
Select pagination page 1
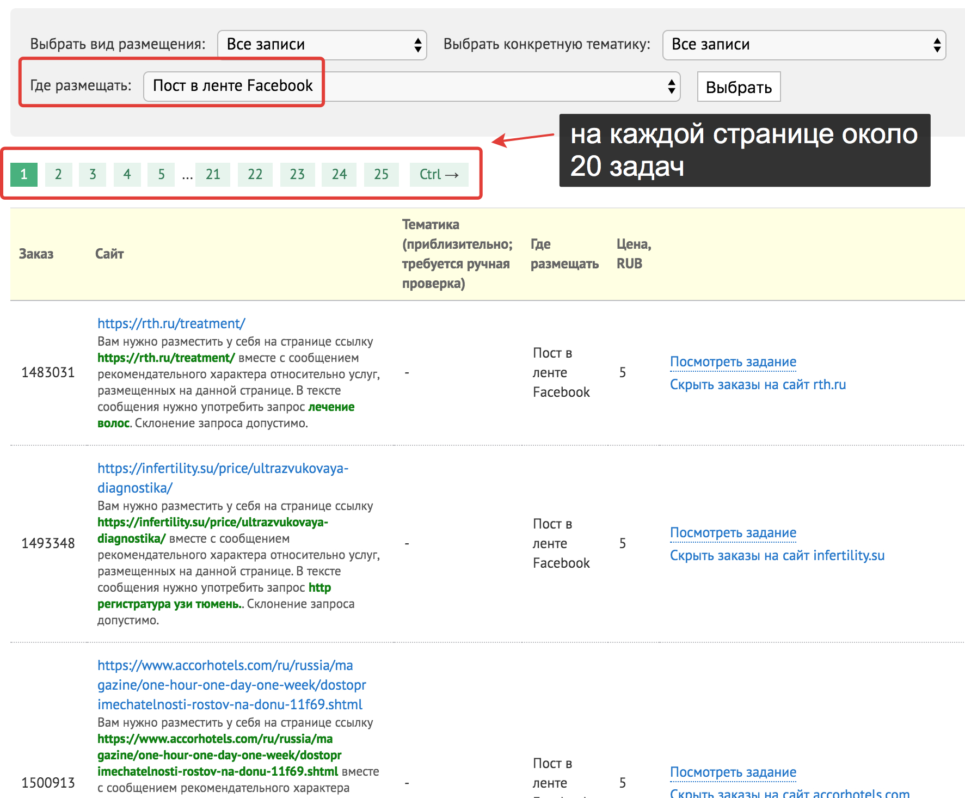(x=24, y=174)
